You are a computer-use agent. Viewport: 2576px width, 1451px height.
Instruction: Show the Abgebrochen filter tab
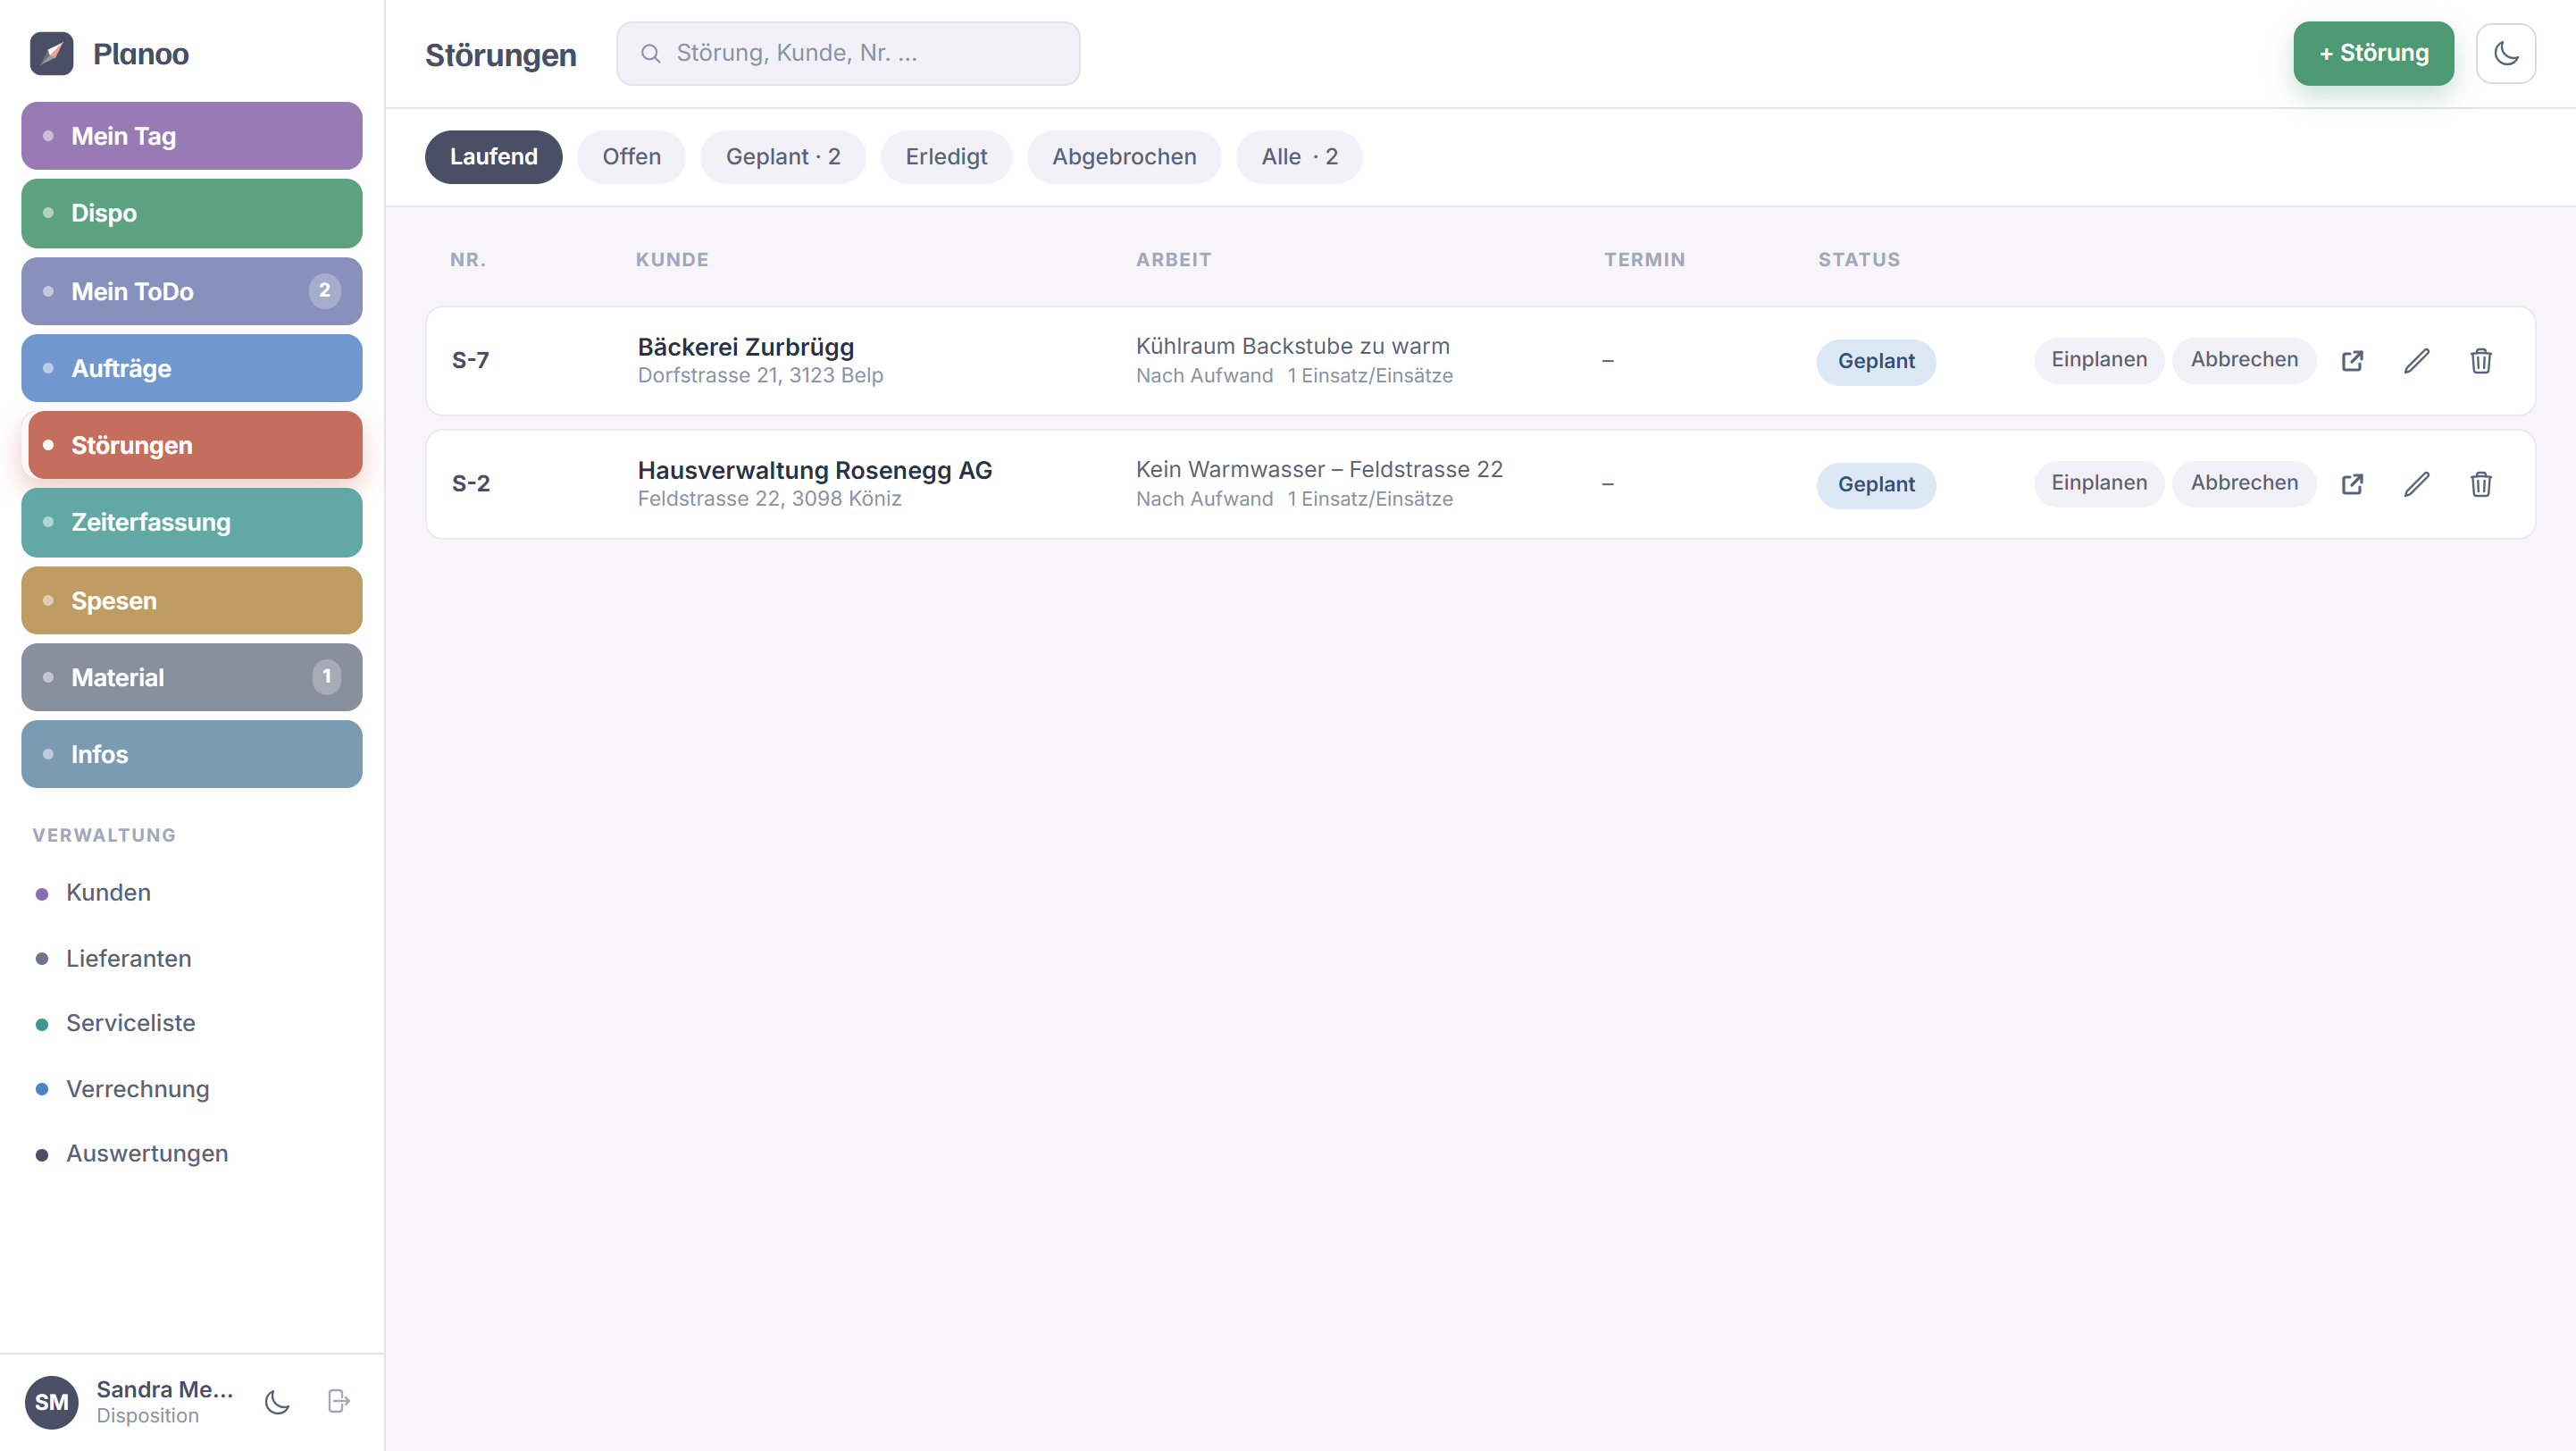[1124, 157]
